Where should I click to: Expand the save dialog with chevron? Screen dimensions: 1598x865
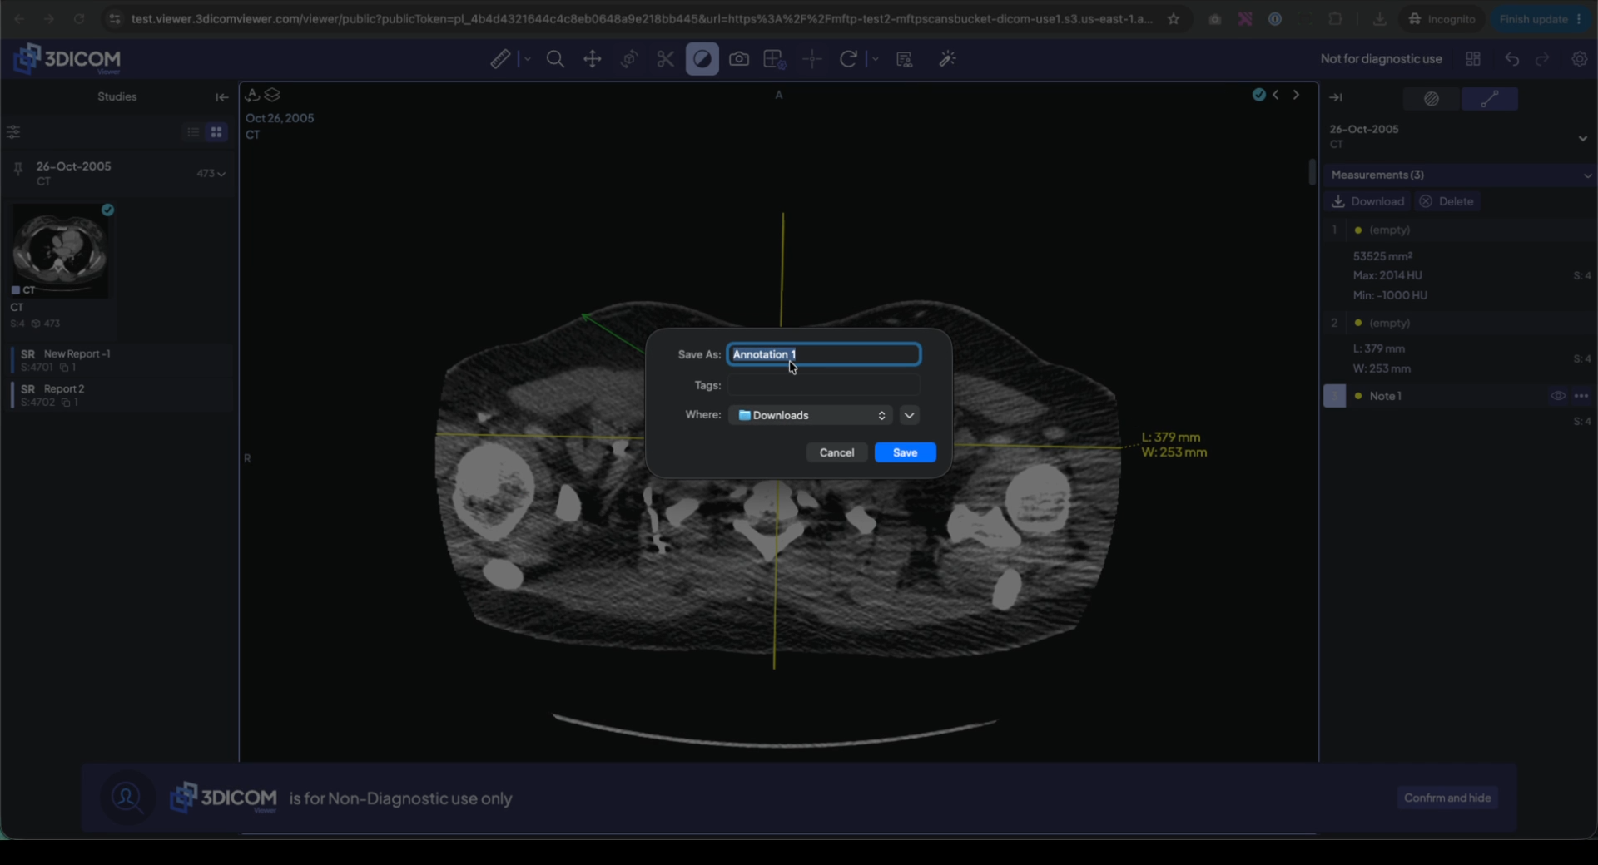click(909, 415)
